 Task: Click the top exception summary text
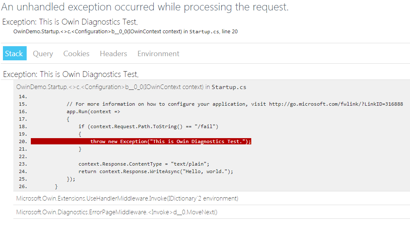[70, 22]
